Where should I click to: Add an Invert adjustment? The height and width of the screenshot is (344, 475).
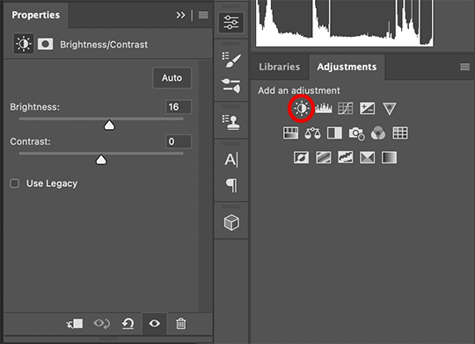tap(302, 157)
